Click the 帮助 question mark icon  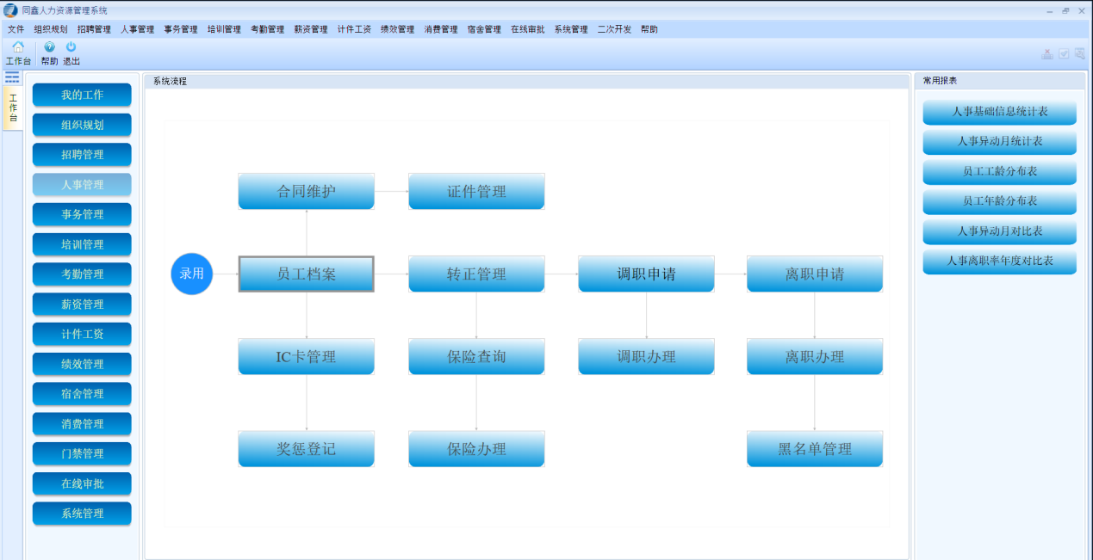tap(49, 47)
